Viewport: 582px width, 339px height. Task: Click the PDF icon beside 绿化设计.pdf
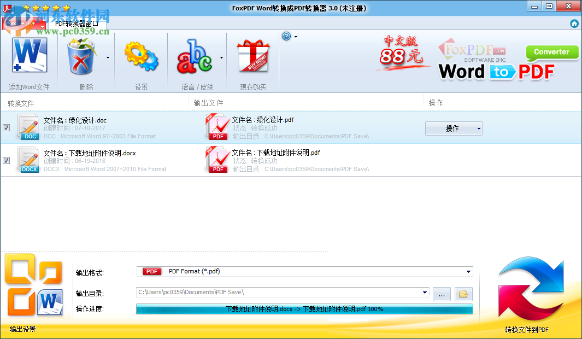coord(217,127)
